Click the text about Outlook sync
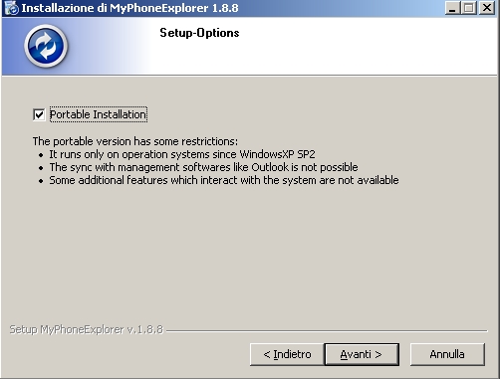The height and width of the screenshot is (379, 500). (x=203, y=167)
